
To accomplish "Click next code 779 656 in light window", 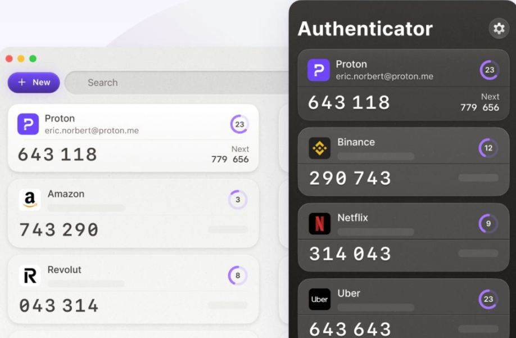I will pos(230,159).
